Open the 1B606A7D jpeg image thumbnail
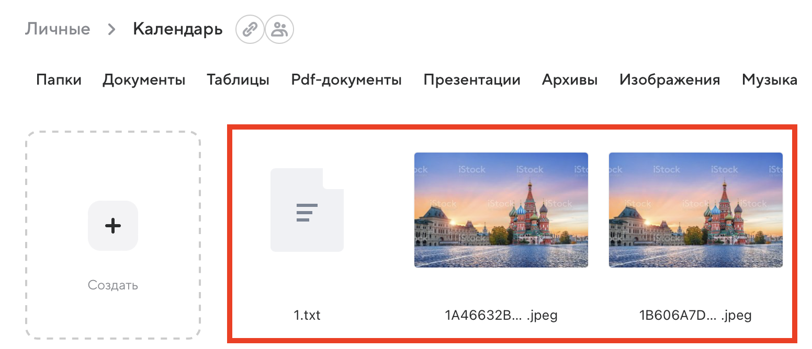812x349 pixels. (696, 210)
